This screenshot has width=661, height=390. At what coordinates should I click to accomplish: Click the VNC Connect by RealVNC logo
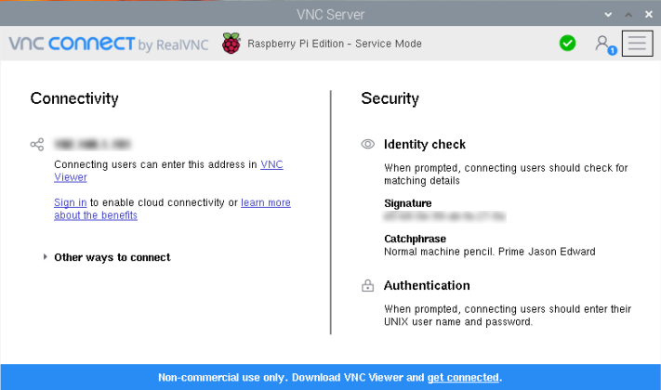point(109,44)
